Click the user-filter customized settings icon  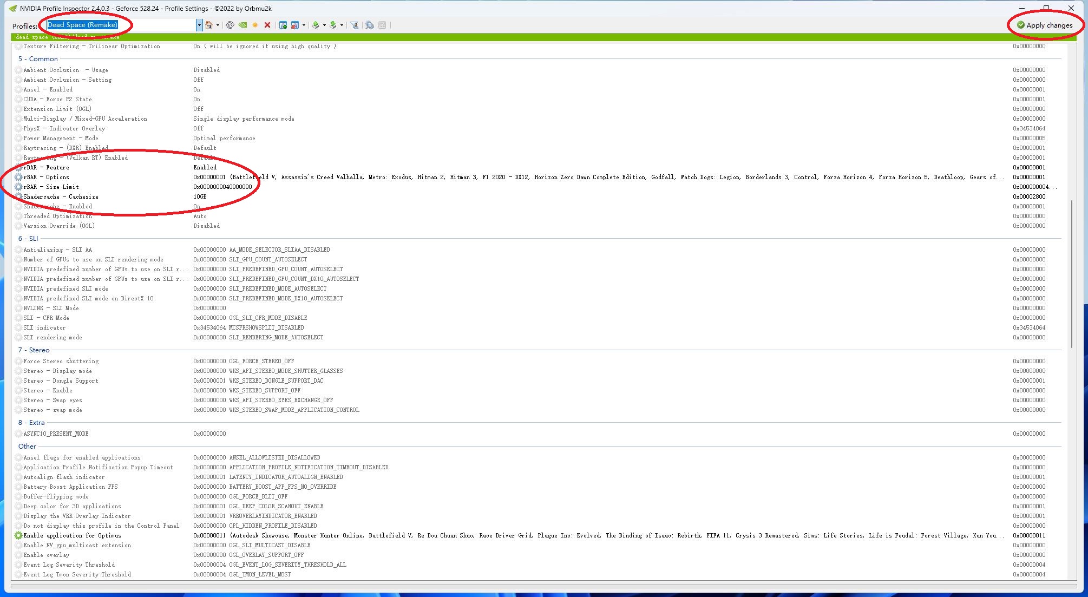tap(355, 25)
